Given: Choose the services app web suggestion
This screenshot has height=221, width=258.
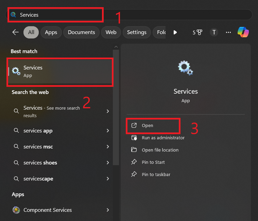Looking at the screenshot, I should 60,131.
